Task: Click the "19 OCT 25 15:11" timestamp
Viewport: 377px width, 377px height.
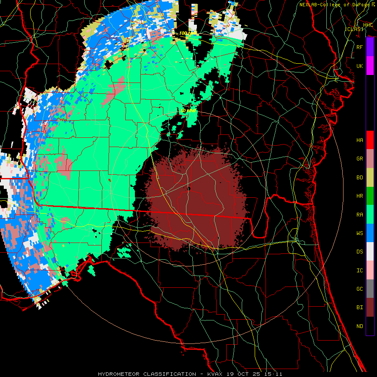Action: 254,374
